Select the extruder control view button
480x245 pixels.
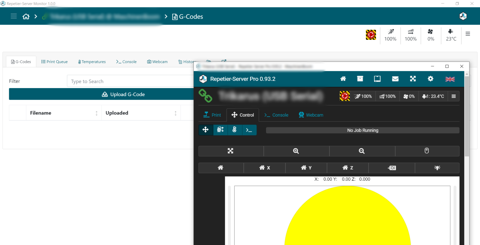coord(220,130)
